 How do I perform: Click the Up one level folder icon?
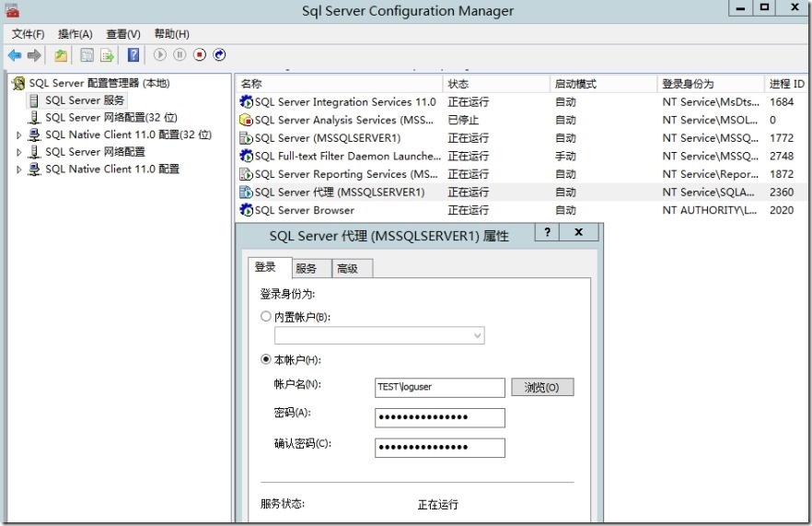[x=61, y=55]
